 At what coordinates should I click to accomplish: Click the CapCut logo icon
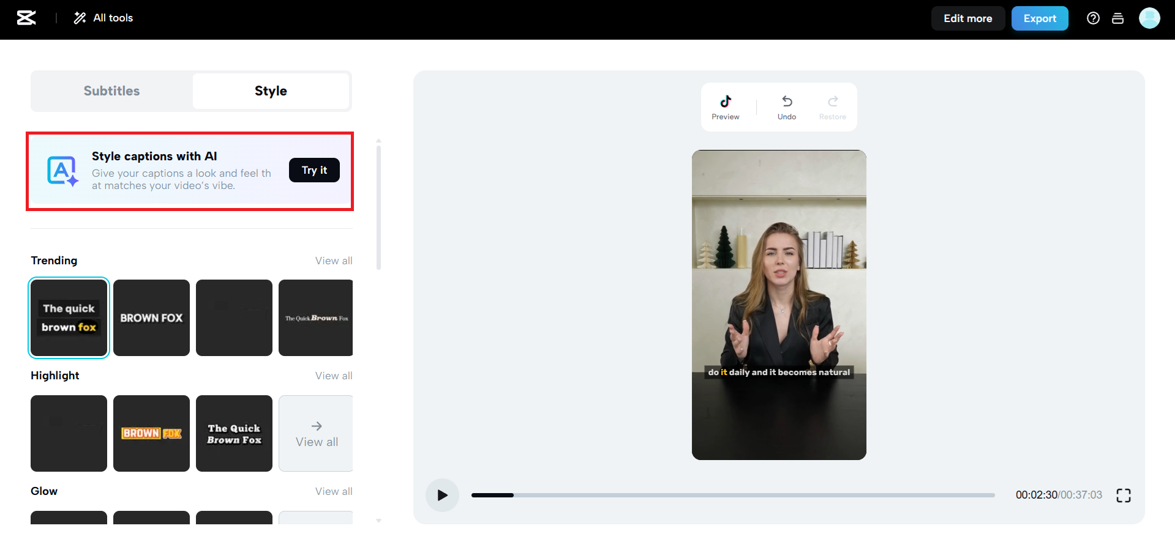[x=26, y=18]
